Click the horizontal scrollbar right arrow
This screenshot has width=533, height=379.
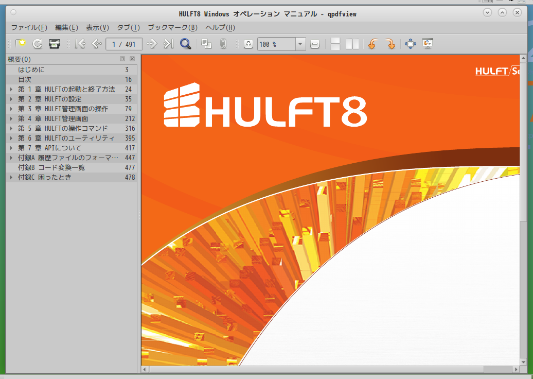[x=516, y=369]
